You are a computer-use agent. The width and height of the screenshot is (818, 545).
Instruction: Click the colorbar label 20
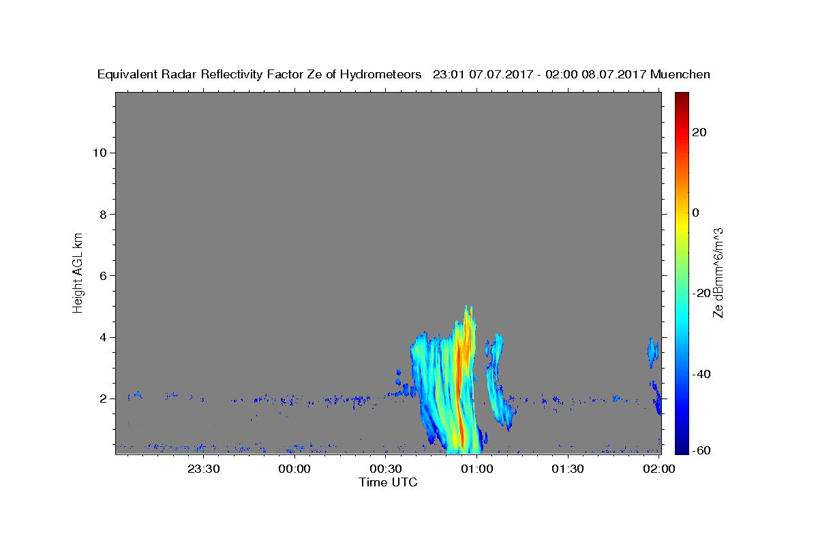pyautogui.click(x=699, y=132)
